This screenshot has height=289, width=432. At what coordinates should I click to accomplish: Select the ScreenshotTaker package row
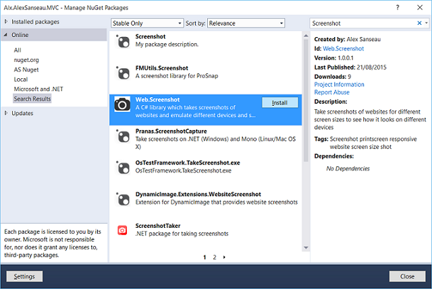pos(205,235)
